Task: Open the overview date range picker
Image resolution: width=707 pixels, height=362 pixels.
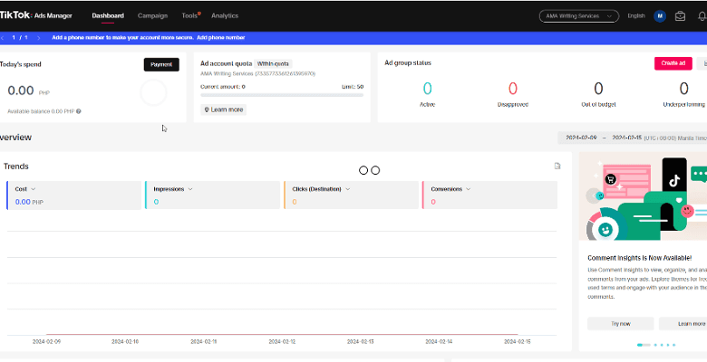Action: click(632, 138)
